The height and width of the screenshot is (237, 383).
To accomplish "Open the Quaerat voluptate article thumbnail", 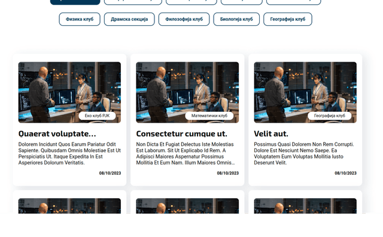I will pos(69,92).
